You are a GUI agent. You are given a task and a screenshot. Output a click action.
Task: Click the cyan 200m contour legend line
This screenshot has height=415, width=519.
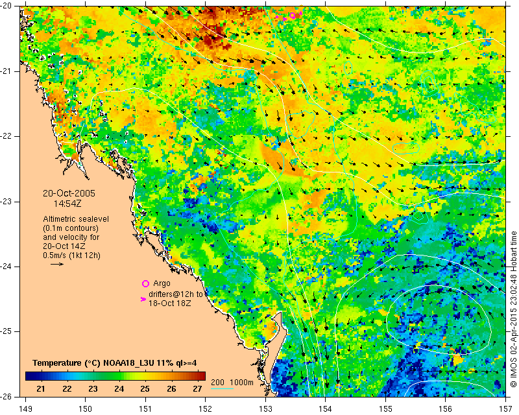tap(223, 388)
